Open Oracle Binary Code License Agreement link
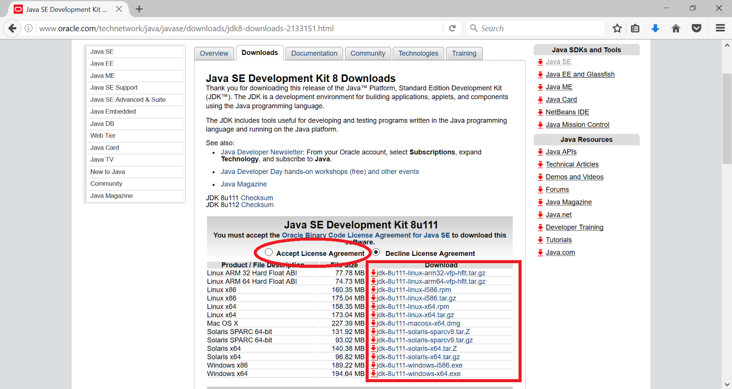Image resolution: width=732 pixels, height=389 pixels. pos(366,235)
